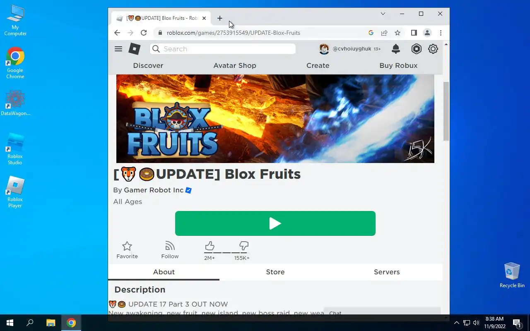Open Roblox Studio desktop shortcut
This screenshot has width=530, height=331.
[x=15, y=149]
